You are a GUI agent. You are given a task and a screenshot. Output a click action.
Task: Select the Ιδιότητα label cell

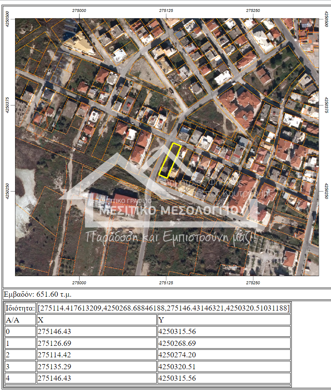(x=20, y=308)
